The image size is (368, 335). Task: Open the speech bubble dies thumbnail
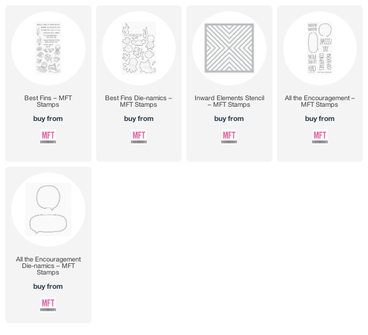tap(48, 209)
